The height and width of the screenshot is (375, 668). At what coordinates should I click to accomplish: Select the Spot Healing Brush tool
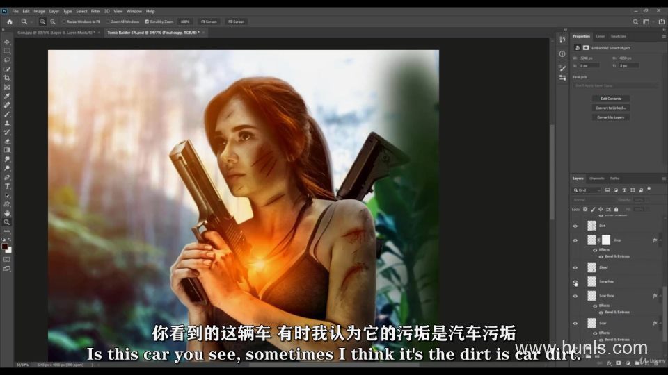(7, 105)
